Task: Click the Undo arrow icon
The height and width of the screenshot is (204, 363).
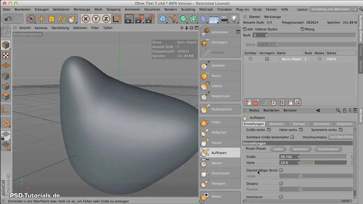Action: [x=8, y=19]
